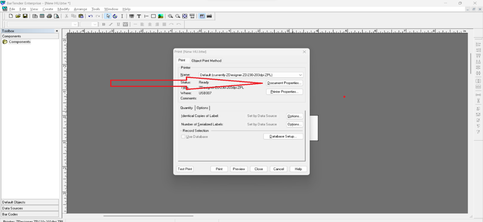This screenshot has width=483, height=222.
Task: Click the Align Left icon in right panel
Action: click(478, 44)
